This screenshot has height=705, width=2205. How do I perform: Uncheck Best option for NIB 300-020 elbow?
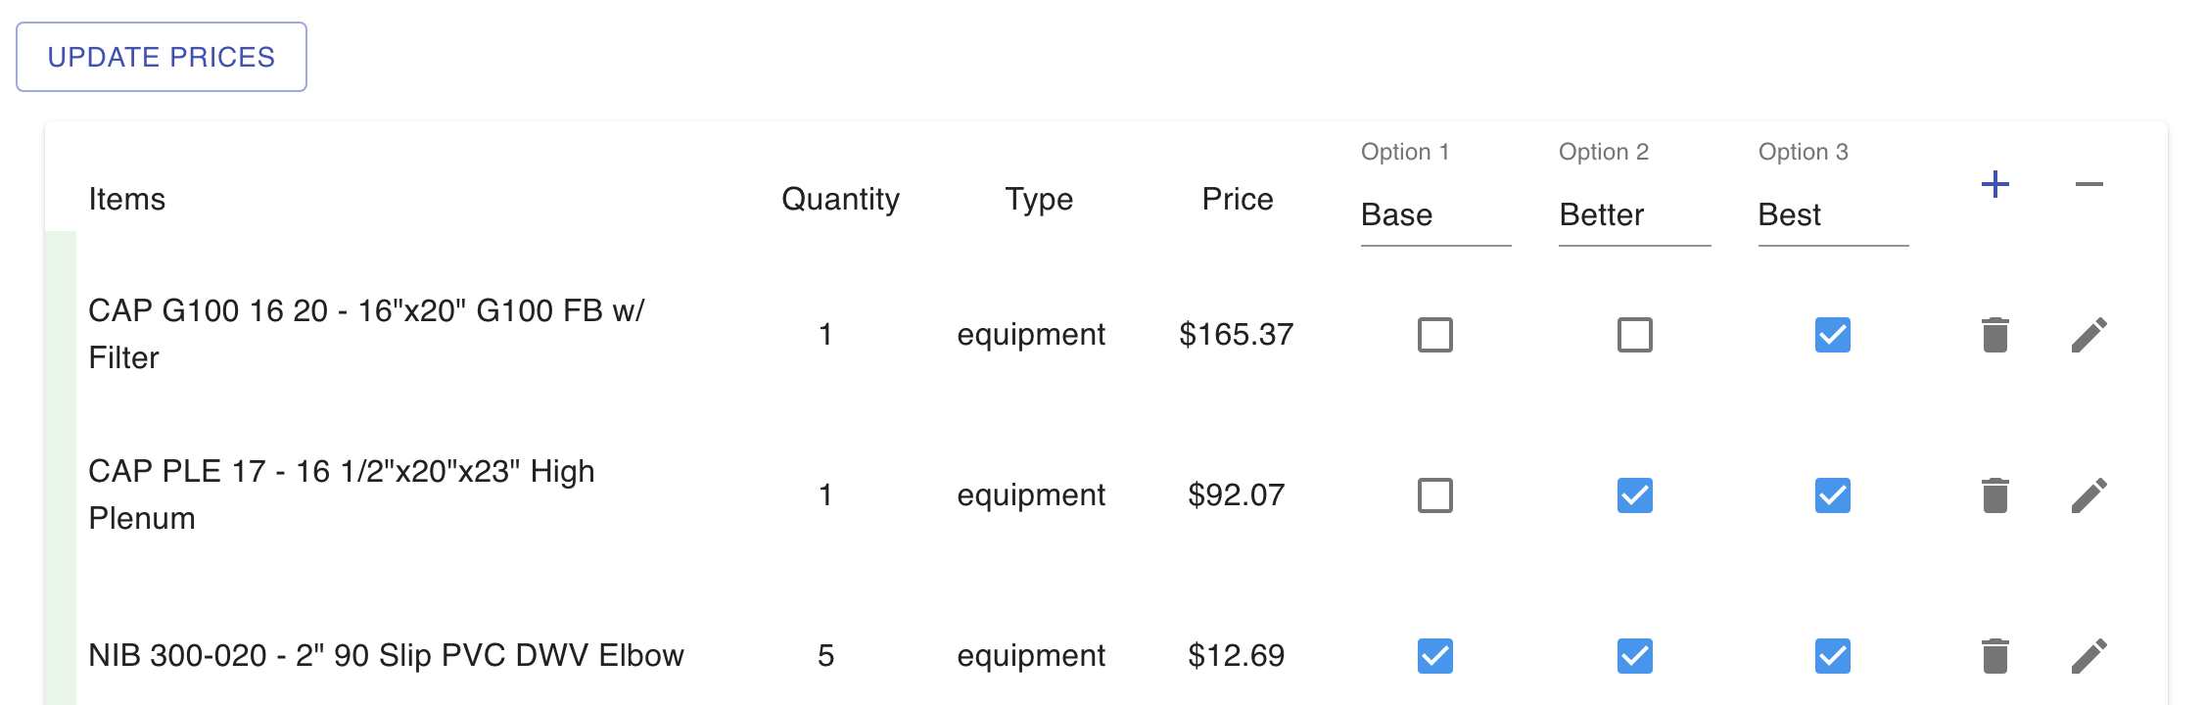pyautogui.click(x=1833, y=656)
